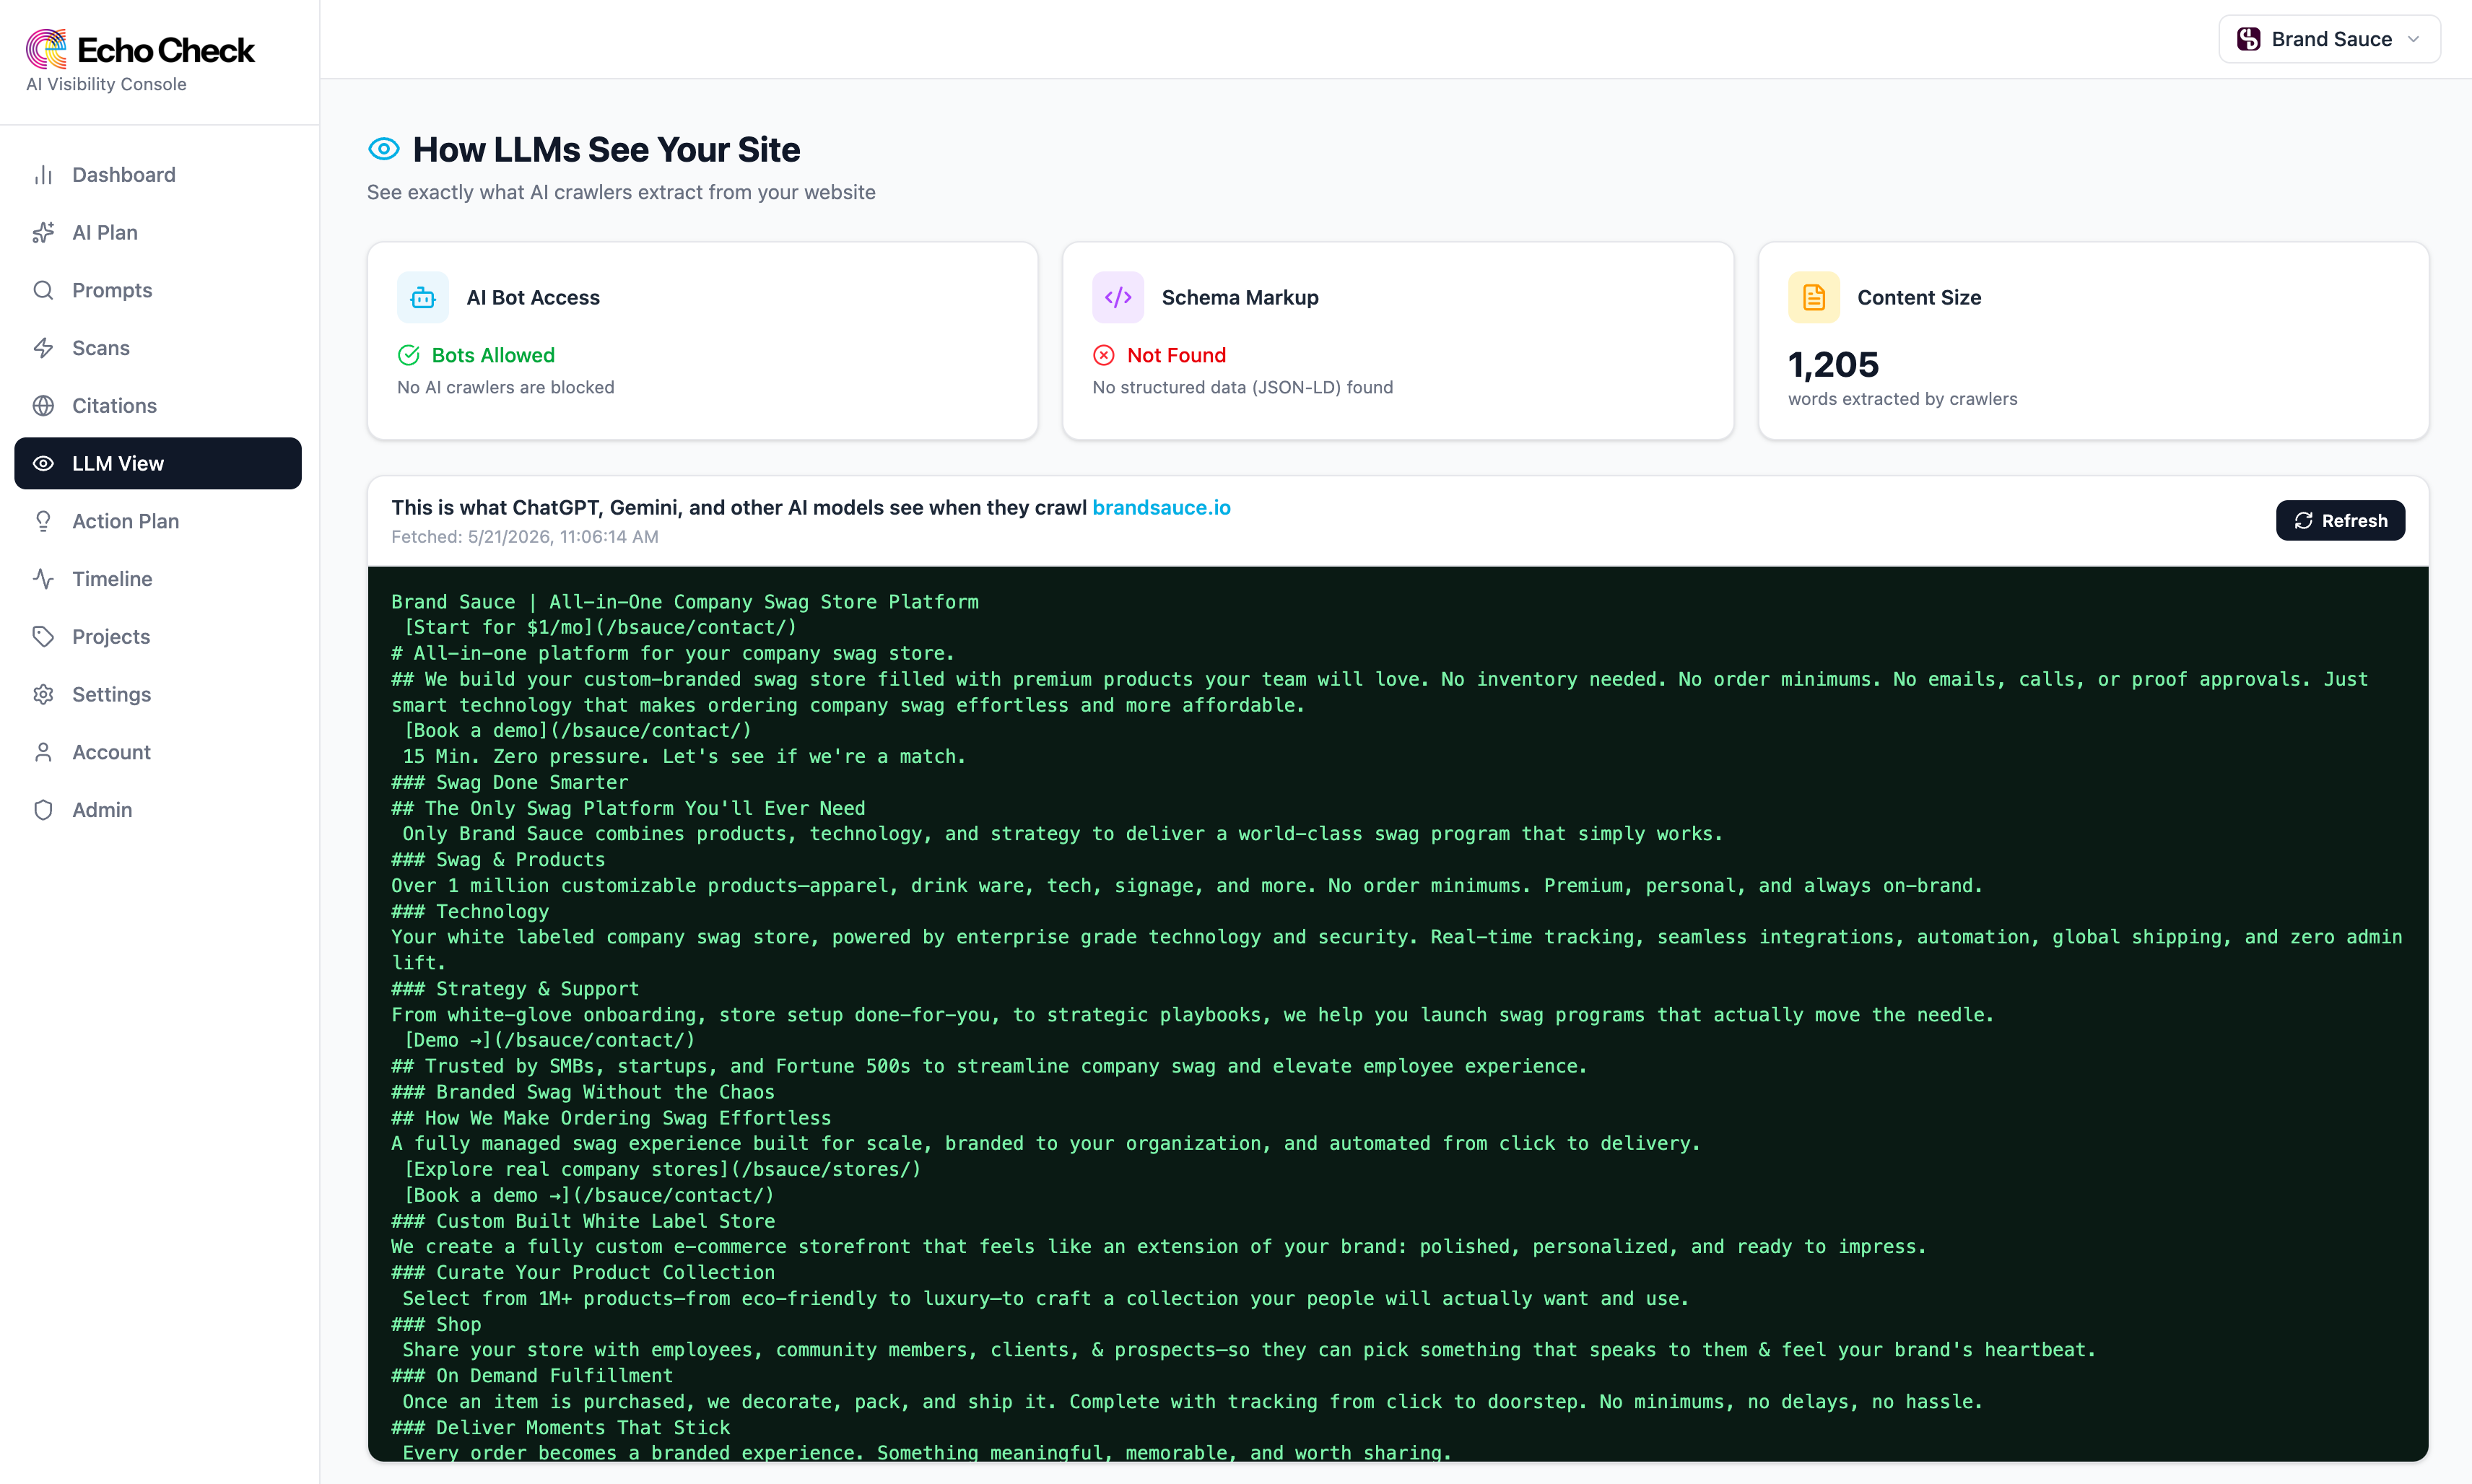Click the green Bots Allowed checkmark icon
Viewport: 2472px width, 1484px height.
click(x=409, y=355)
